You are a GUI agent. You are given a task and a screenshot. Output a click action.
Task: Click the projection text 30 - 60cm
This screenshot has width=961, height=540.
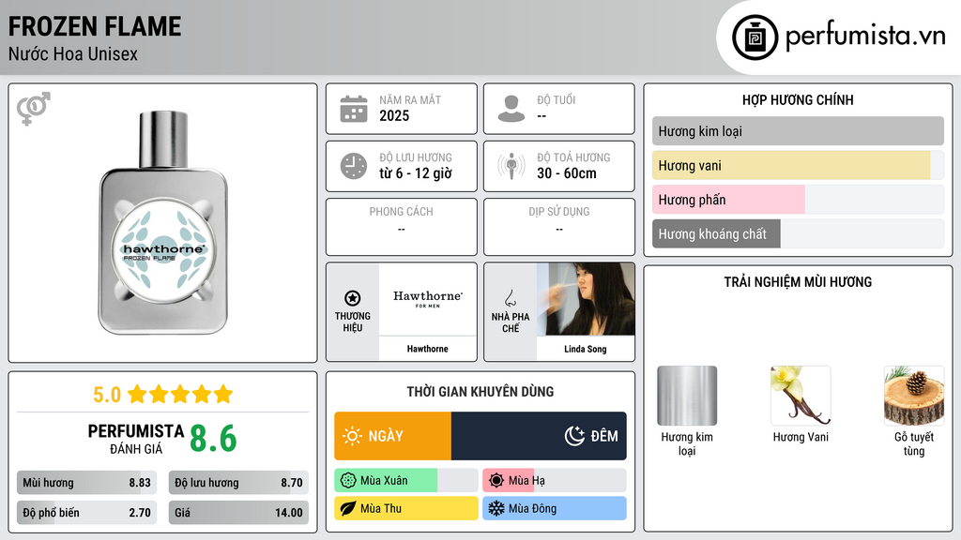(567, 173)
